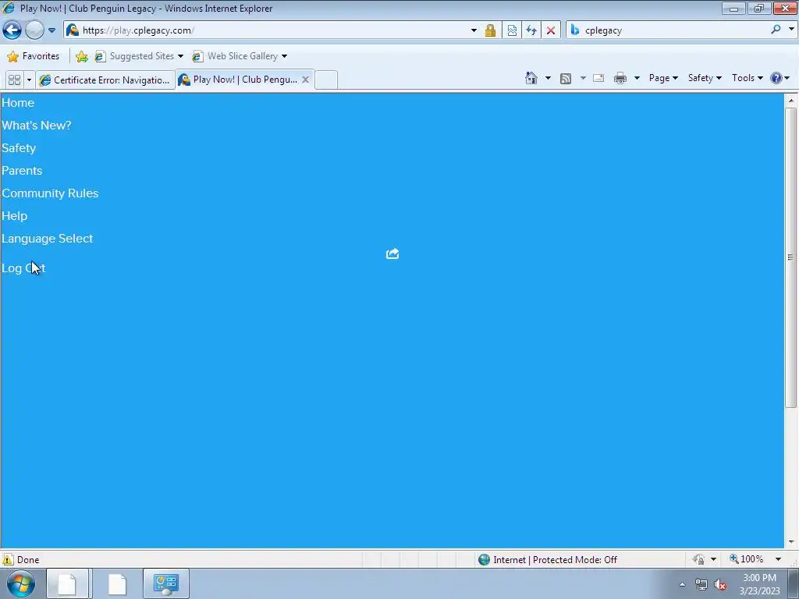Expand the Print options dropdown arrow
This screenshot has height=599, width=799.
coord(637,78)
